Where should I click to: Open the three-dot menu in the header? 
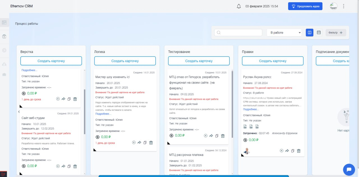(x=344, y=6)
